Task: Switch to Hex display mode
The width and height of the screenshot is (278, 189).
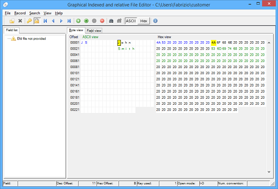Action: [x=144, y=21]
